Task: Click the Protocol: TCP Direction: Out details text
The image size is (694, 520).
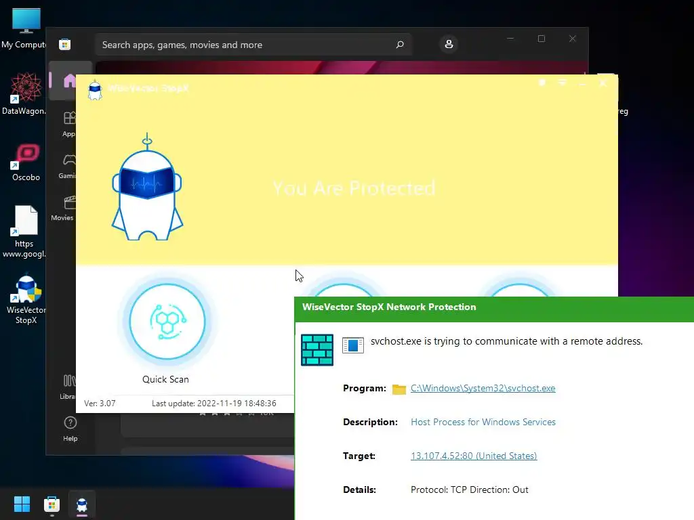Action: point(469,490)
